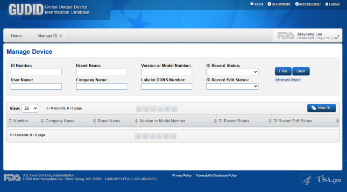Create a record with New DI button
This screenshot has width=347, height=192.
pyautogui.click(x=321, y=108)
